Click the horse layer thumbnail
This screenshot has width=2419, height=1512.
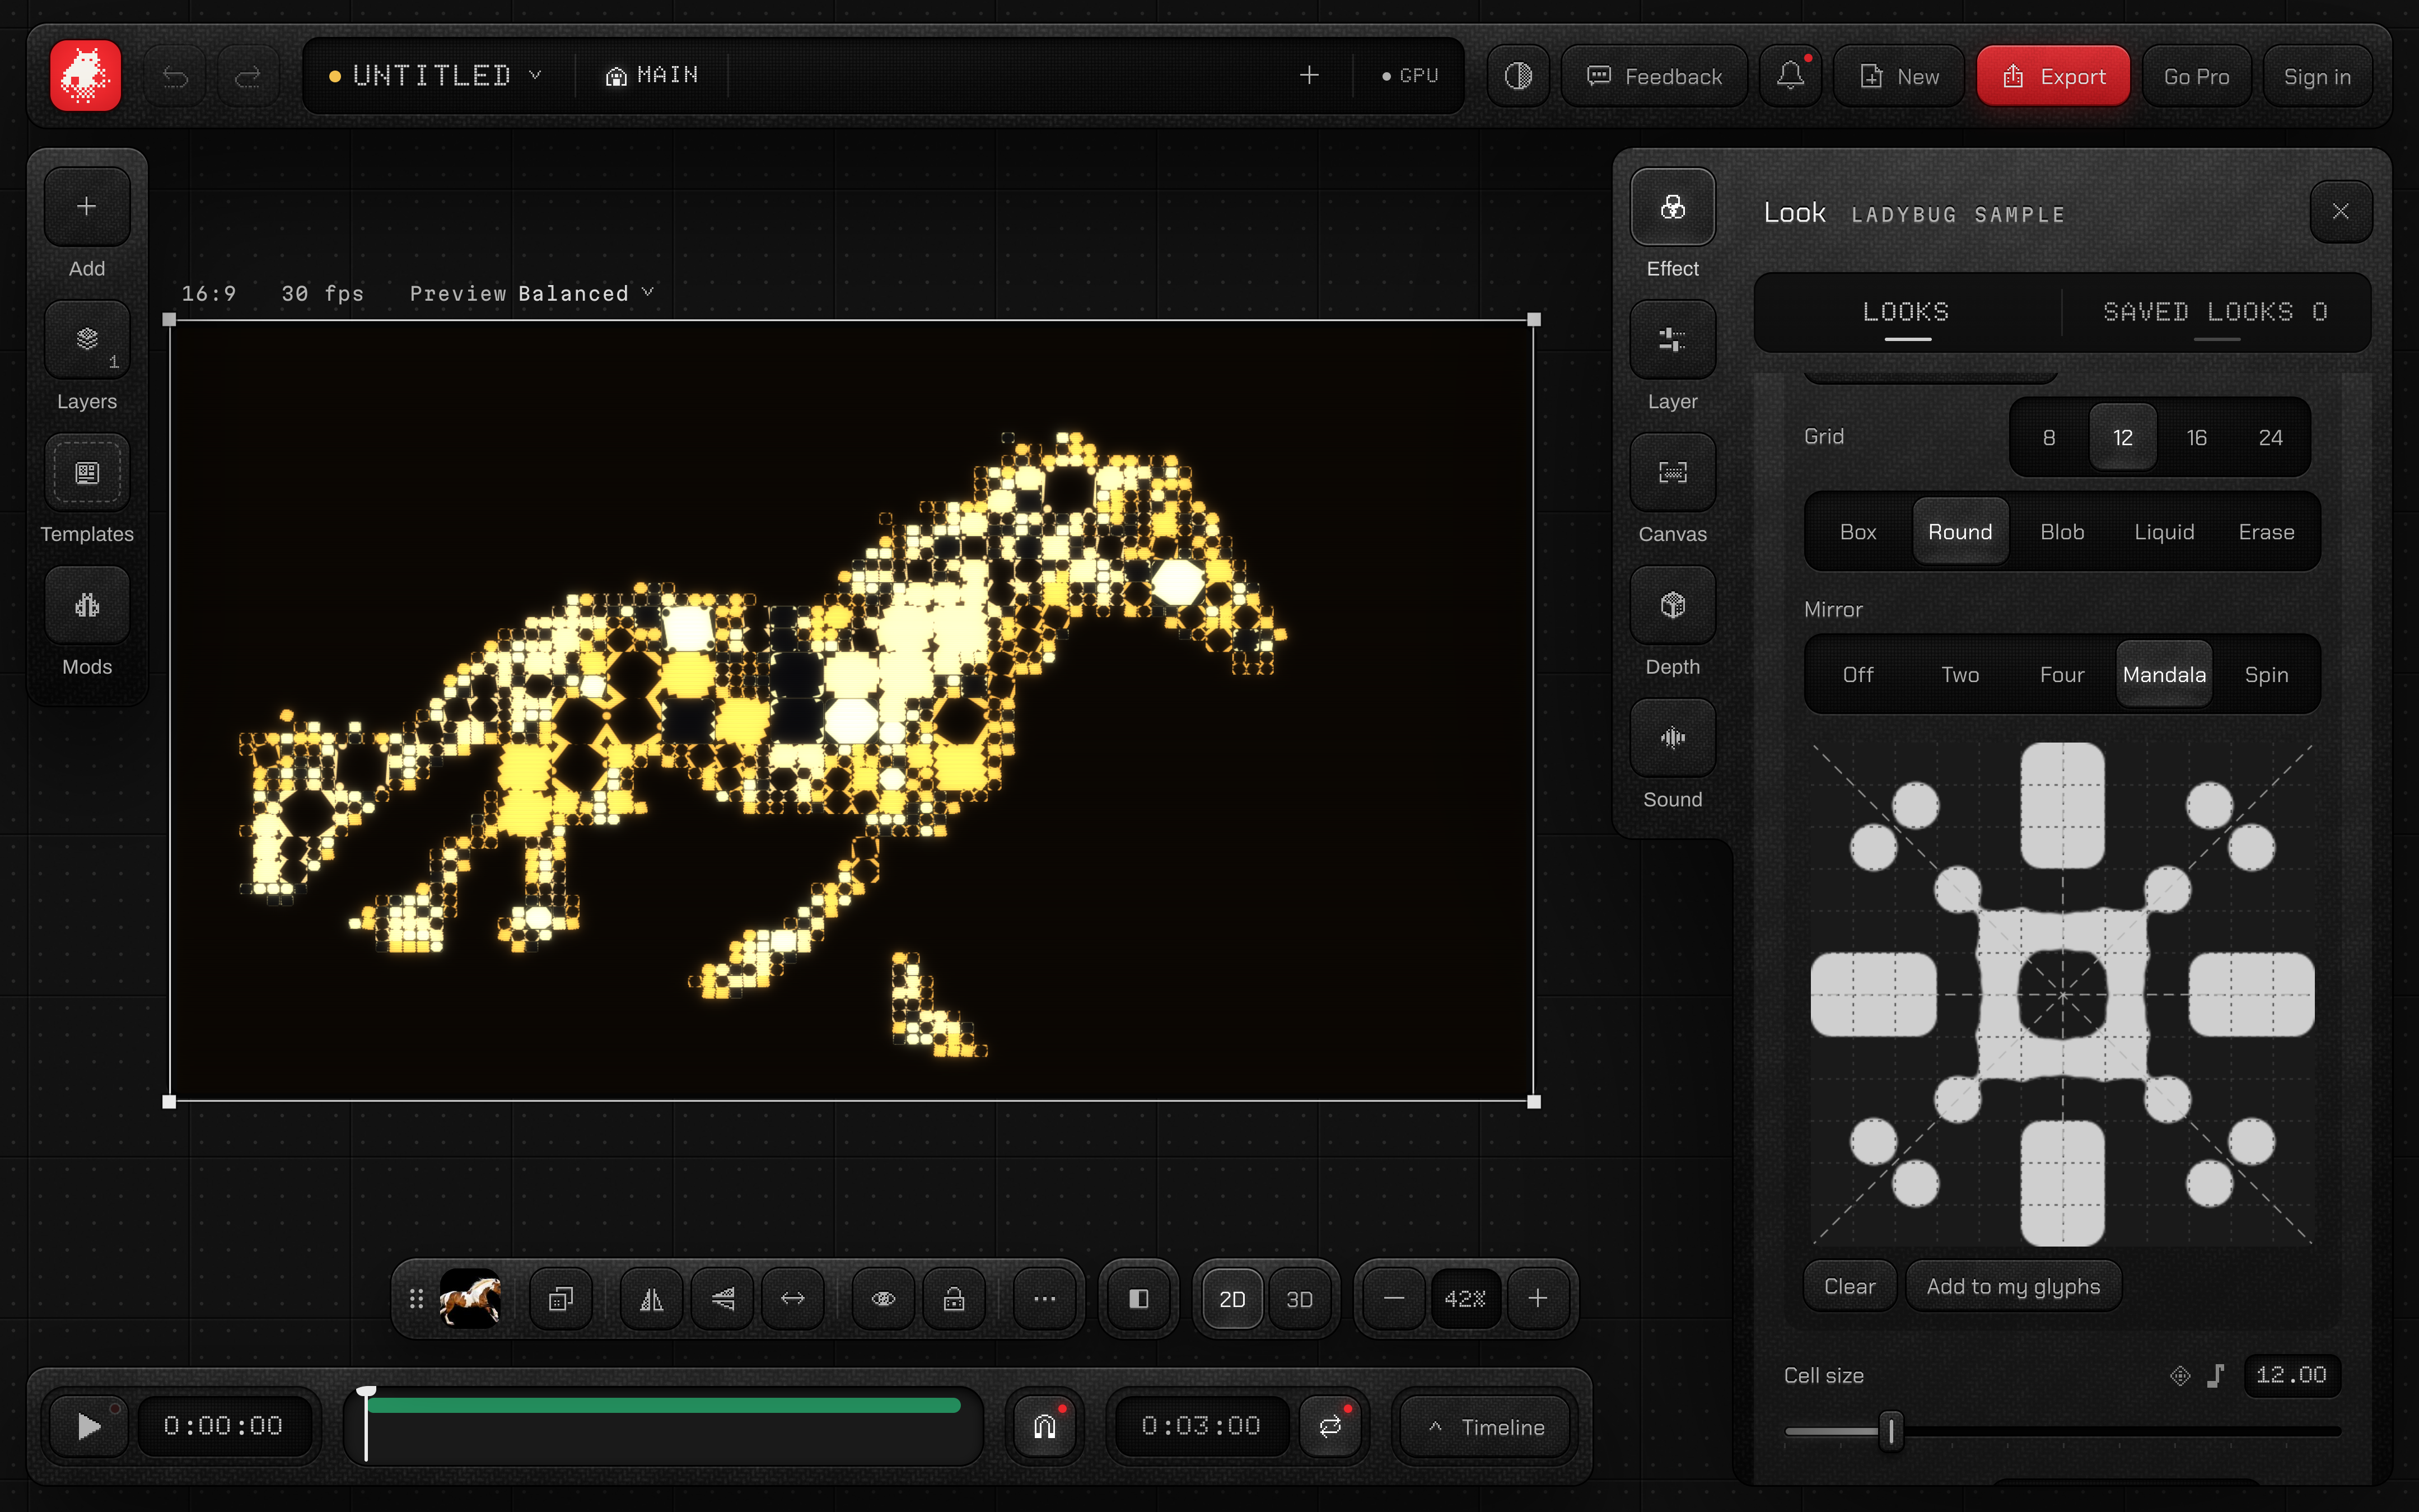point(470,1299)
